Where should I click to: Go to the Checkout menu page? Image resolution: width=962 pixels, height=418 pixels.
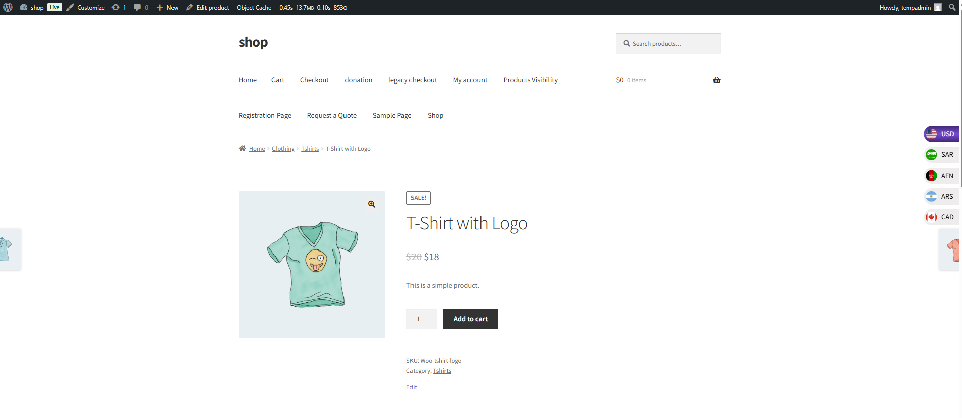(314, 80)
